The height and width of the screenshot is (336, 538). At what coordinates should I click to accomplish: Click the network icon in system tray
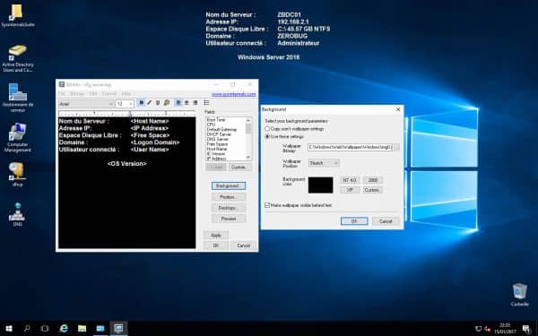(x=478, y=329)
